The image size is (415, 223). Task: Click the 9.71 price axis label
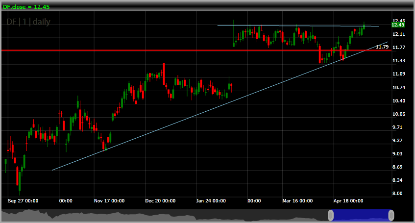397,127
